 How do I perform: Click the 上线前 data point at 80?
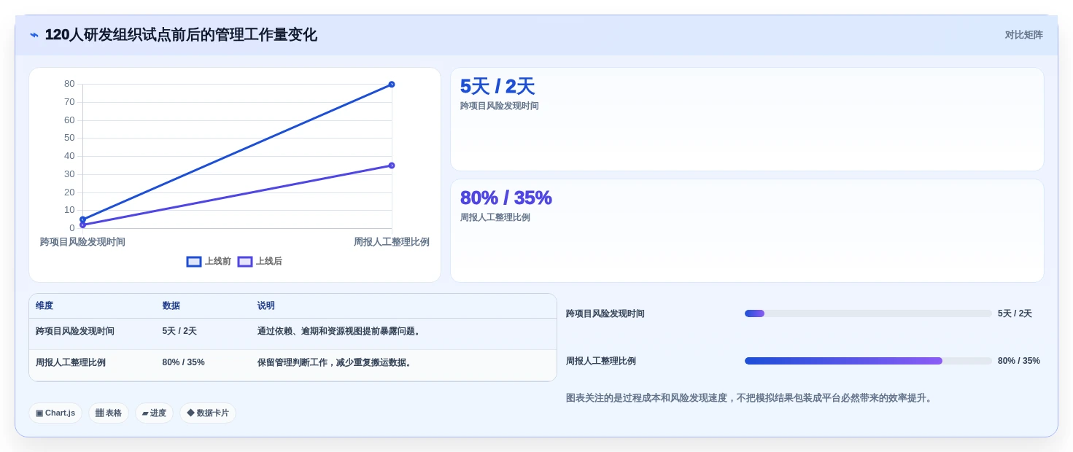pos(392,85)
